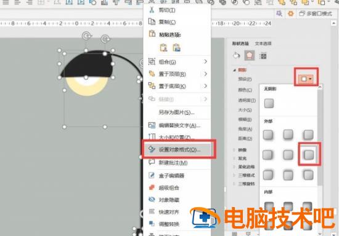Pick outer shadow offset top-right preset

click(x=268, y=175)
